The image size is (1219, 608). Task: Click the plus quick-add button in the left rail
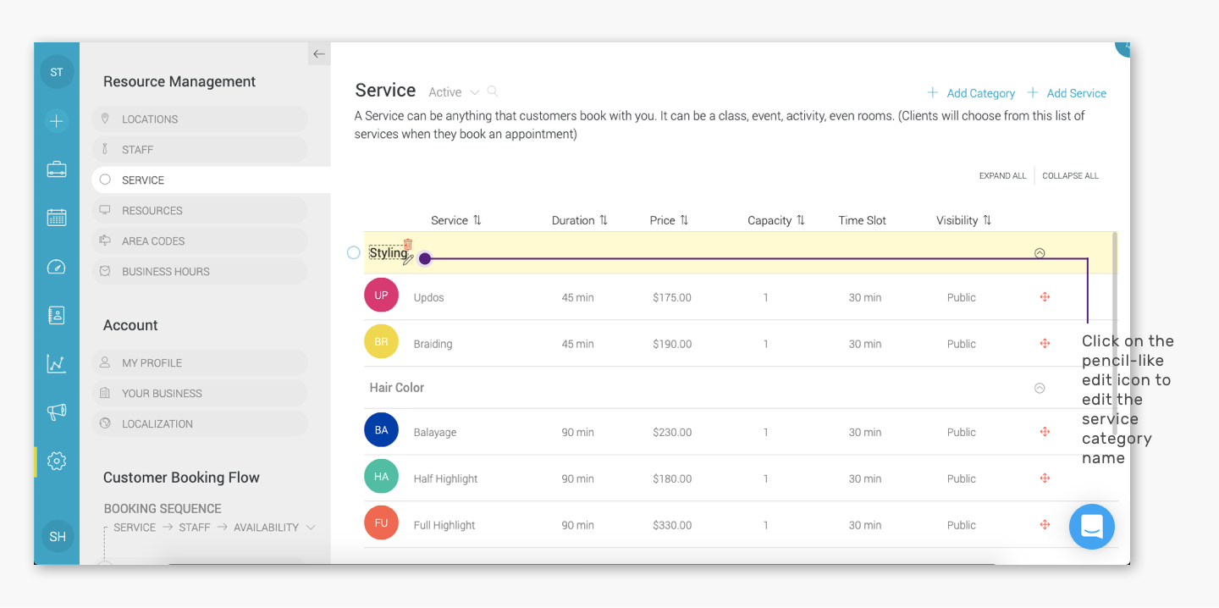[57, 121]
